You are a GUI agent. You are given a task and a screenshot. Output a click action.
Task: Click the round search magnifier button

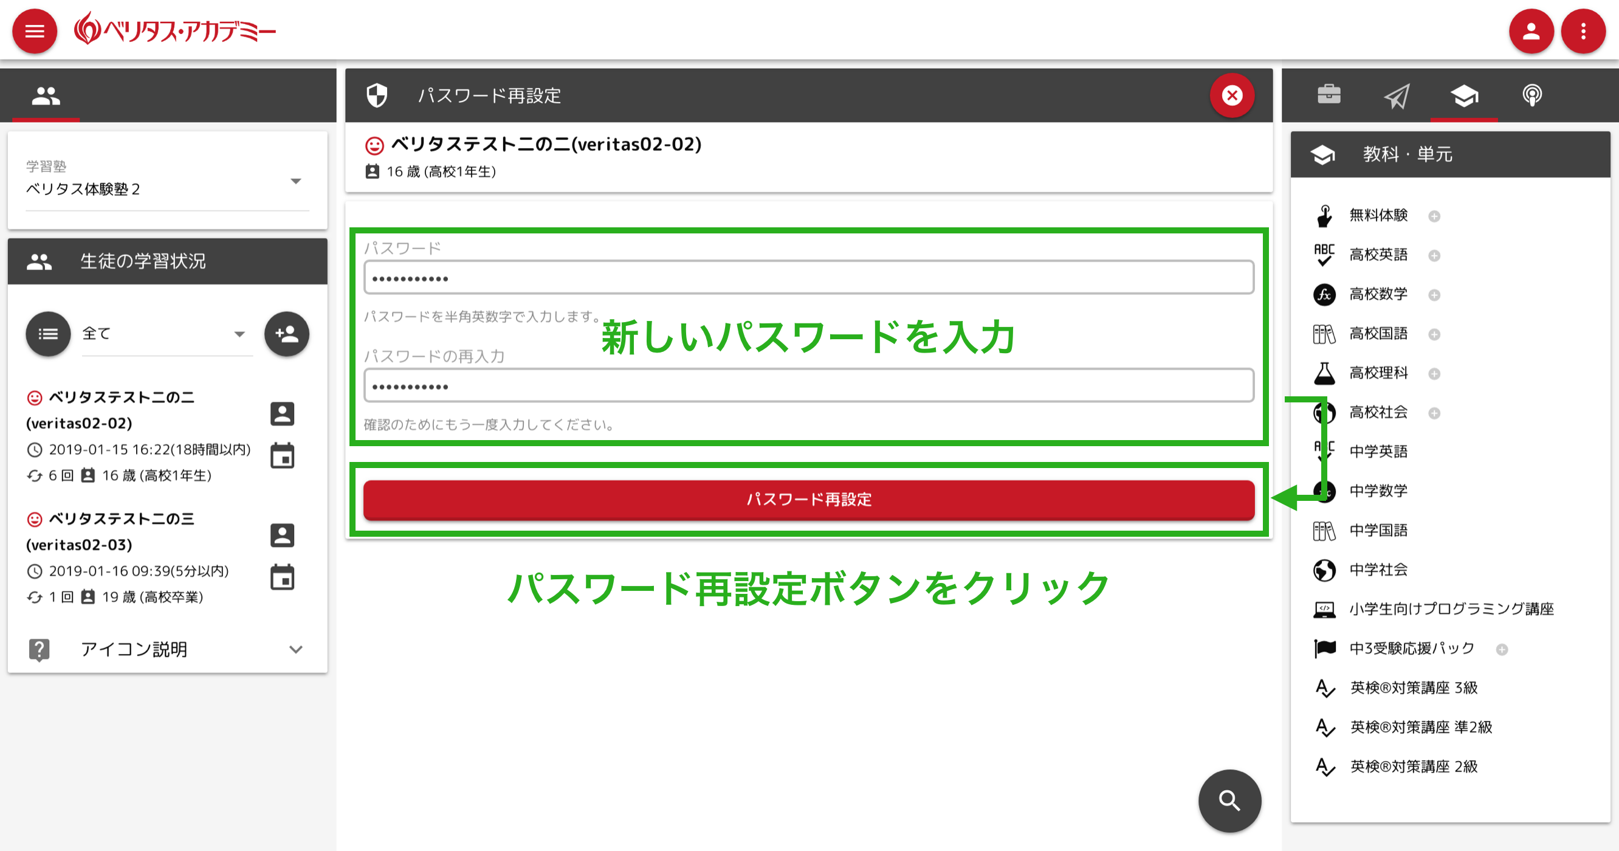pyautogui.click(x=1229, y=801)
